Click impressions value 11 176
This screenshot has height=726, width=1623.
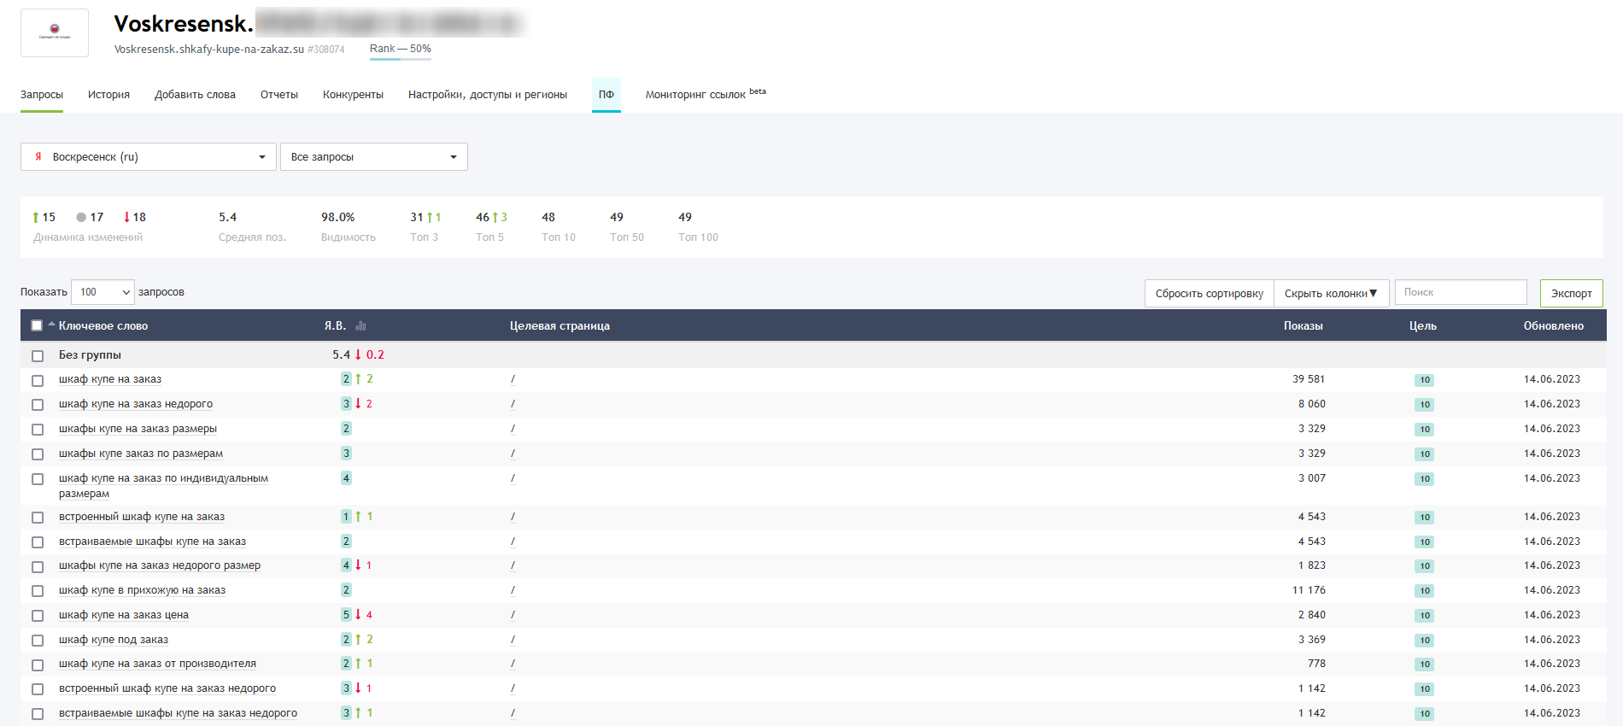click(1309, 590)
